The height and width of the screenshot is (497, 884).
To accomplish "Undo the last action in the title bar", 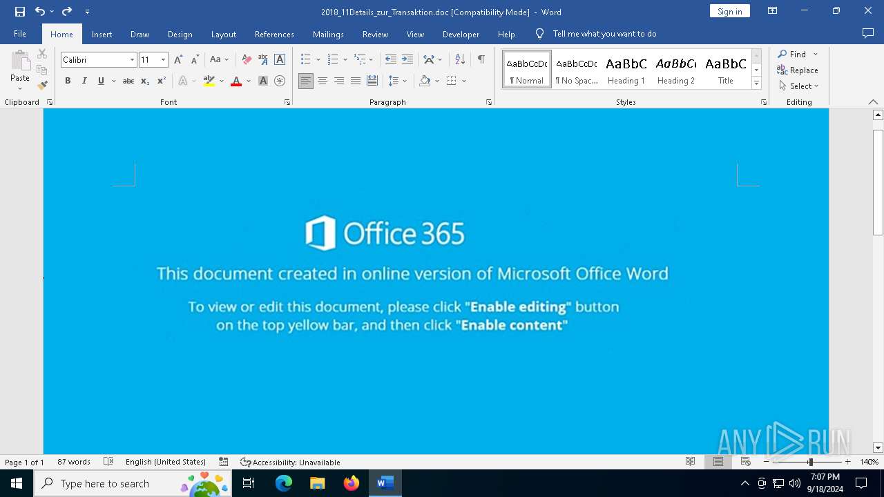I will click(x=39, y=12).
